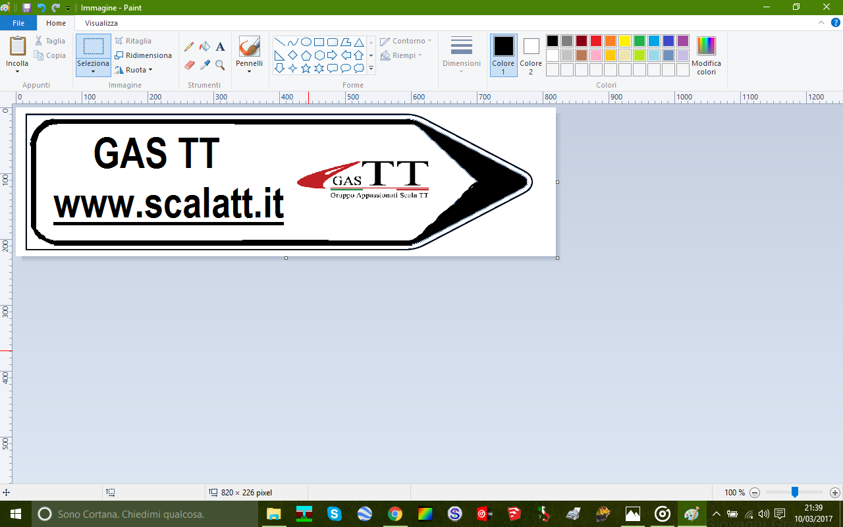The height and width of the screenshot is (527, 843).
Task: Collapse the ribbon with the chevron
Action: click(x=821, y=22)
